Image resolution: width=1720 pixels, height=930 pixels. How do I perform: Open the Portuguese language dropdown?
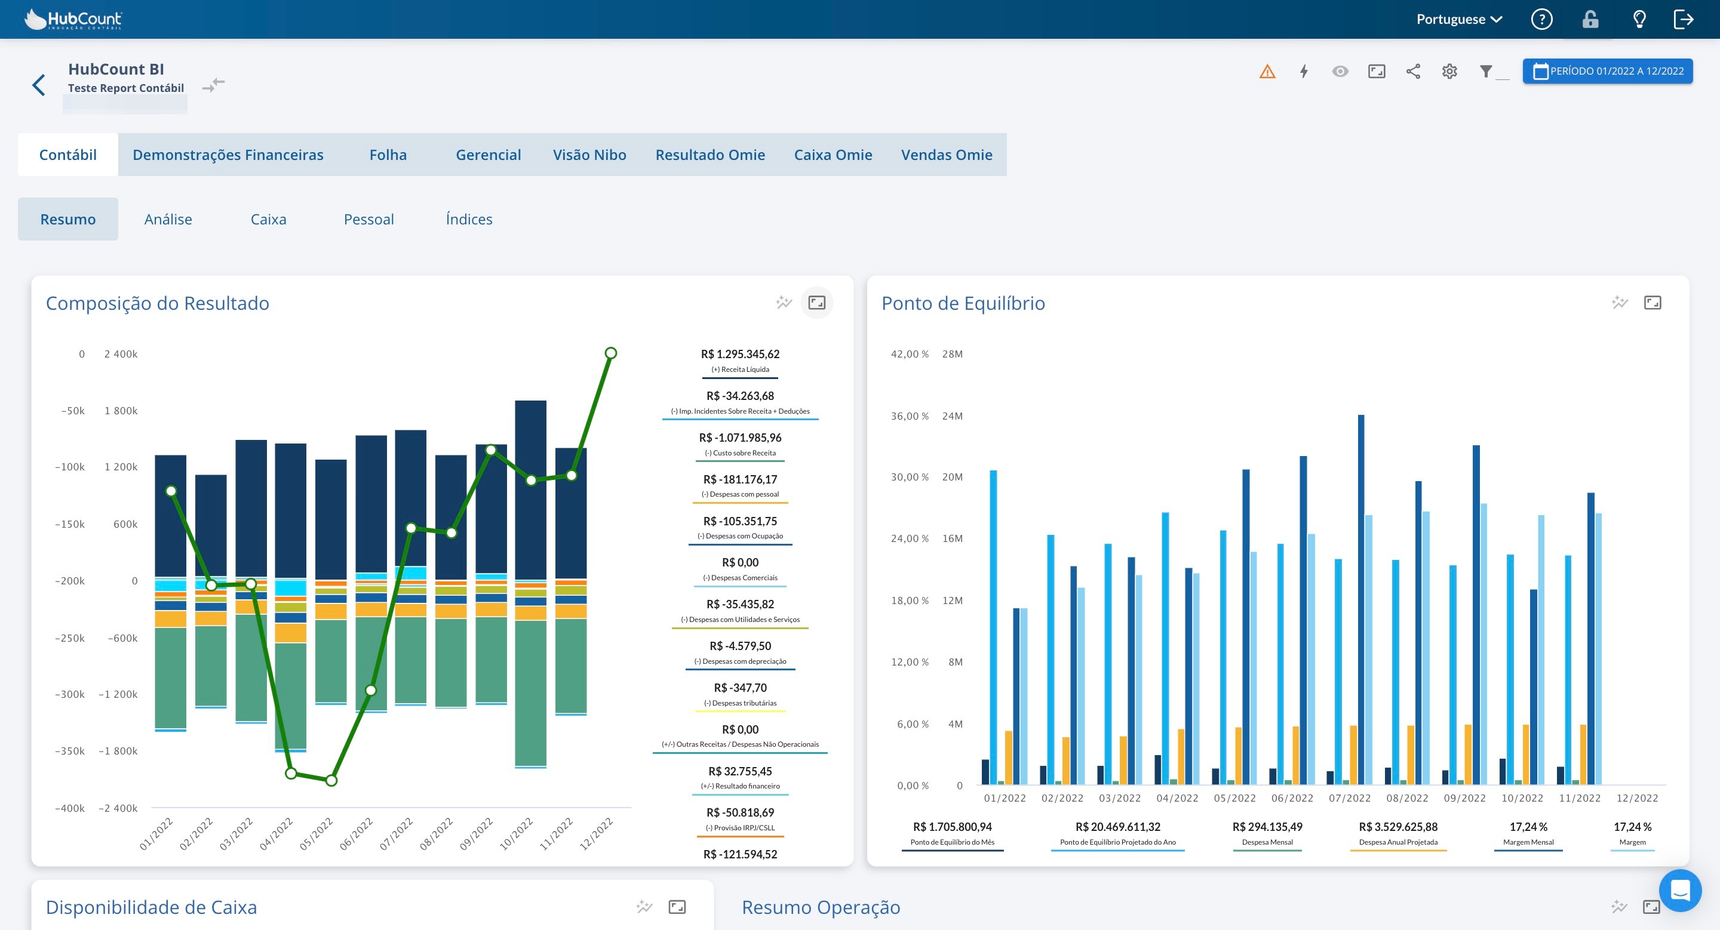[1459, 19]
